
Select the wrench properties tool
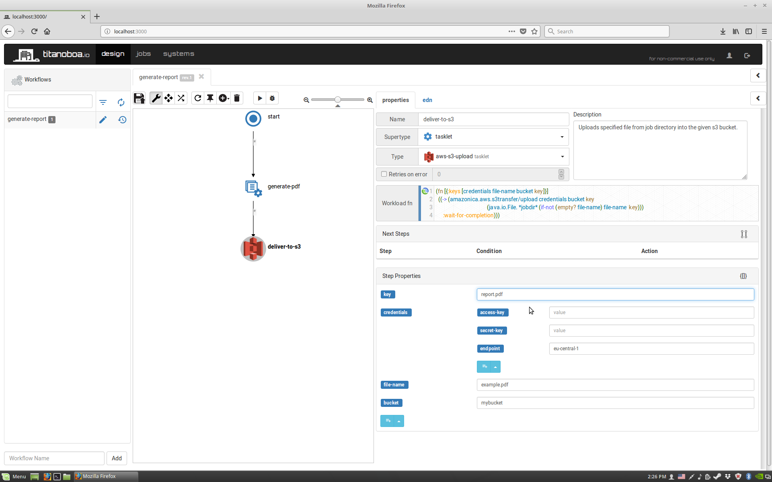click(156, 98)
